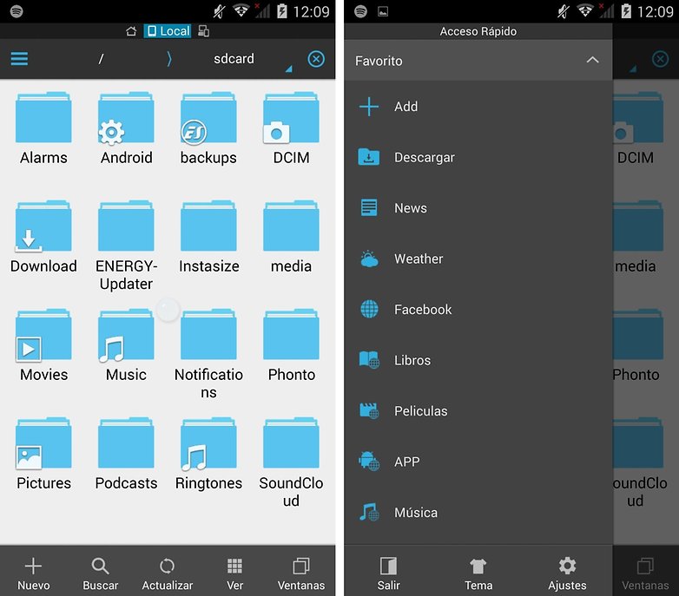679x596 pixels.
Task: Tap Buscar search button
Action: tap(100, 573)
